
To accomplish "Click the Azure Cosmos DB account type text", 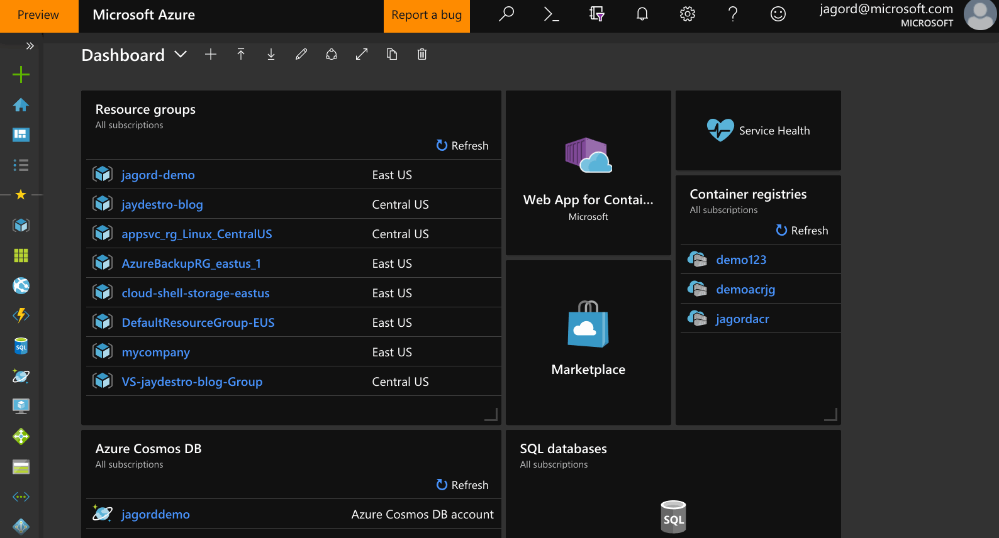I will (x=422, y=514).
